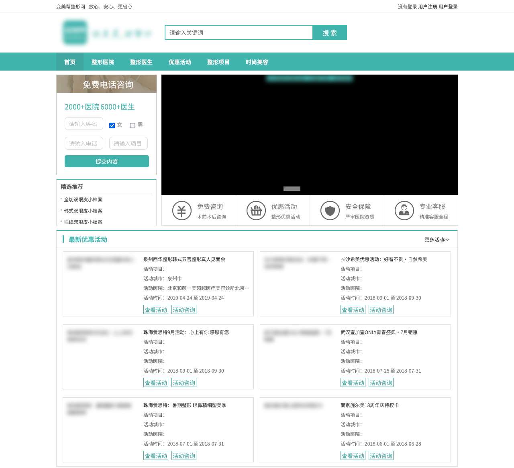Click 查看活动 for 长沙希美 promotion
This screenshot has height=468, width=514.
point(353,310)
